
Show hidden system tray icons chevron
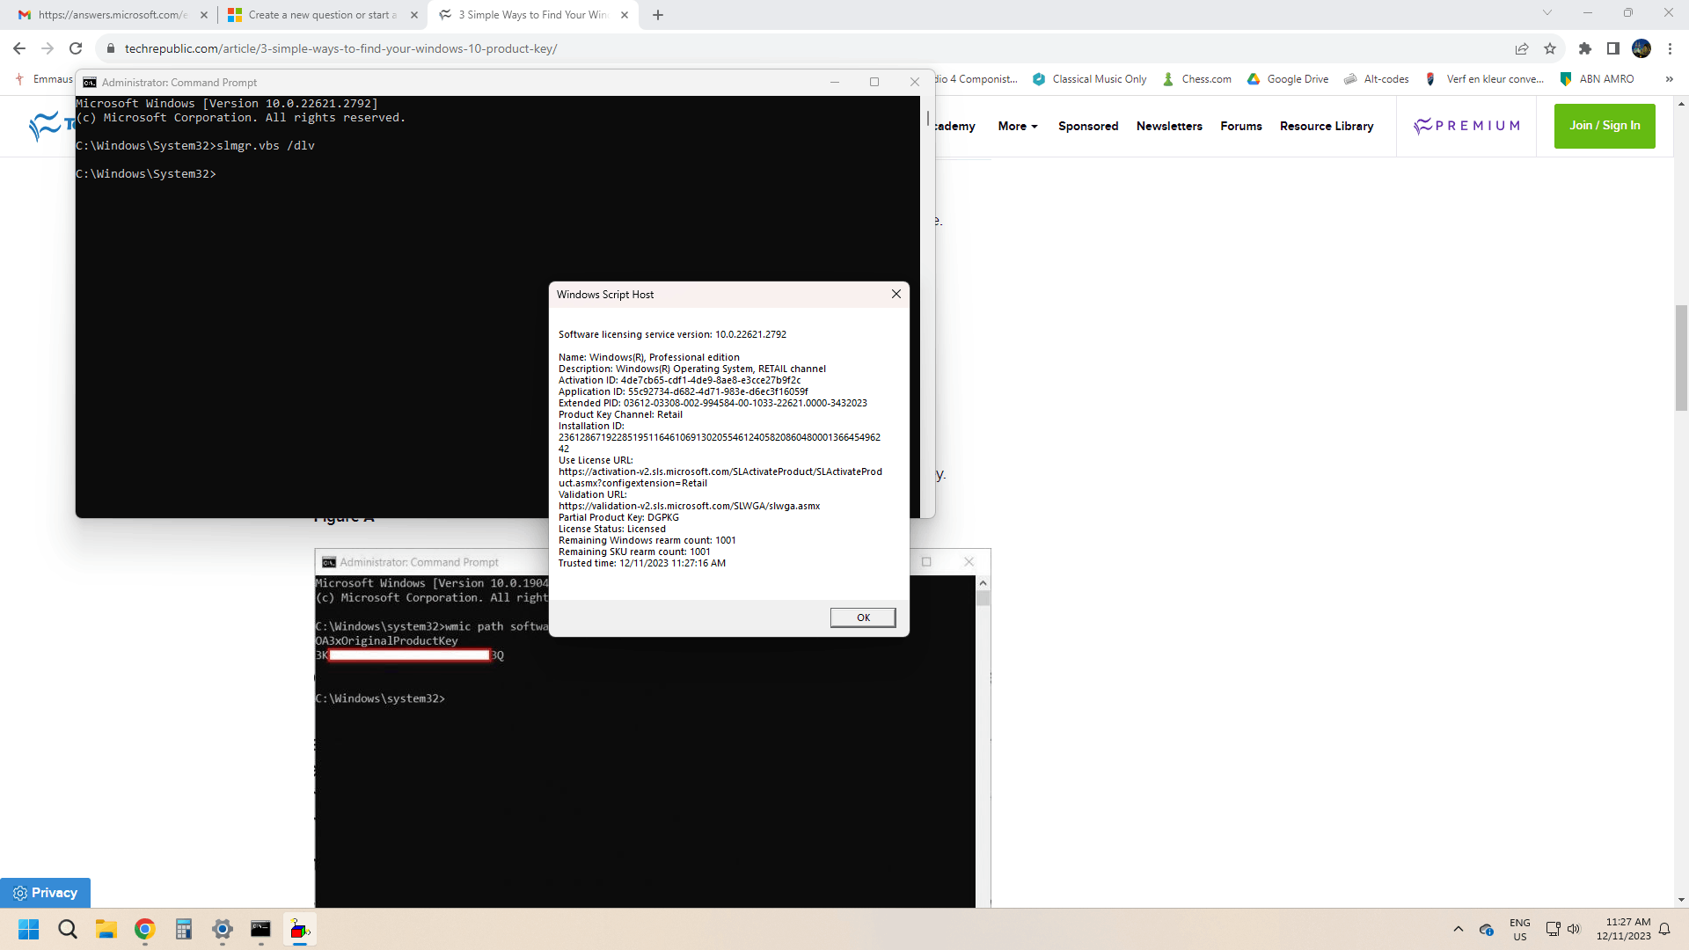coord(1459,929)
